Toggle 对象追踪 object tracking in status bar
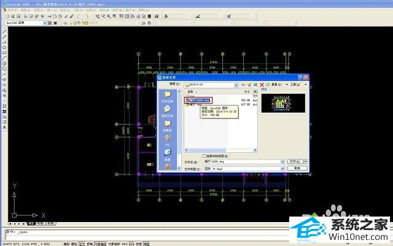Image resolution: width=393 pixels, height=246 pixels. point(114,244)
